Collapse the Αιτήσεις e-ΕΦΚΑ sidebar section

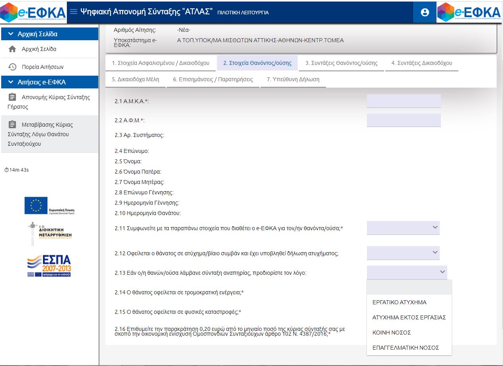[11, 82]
